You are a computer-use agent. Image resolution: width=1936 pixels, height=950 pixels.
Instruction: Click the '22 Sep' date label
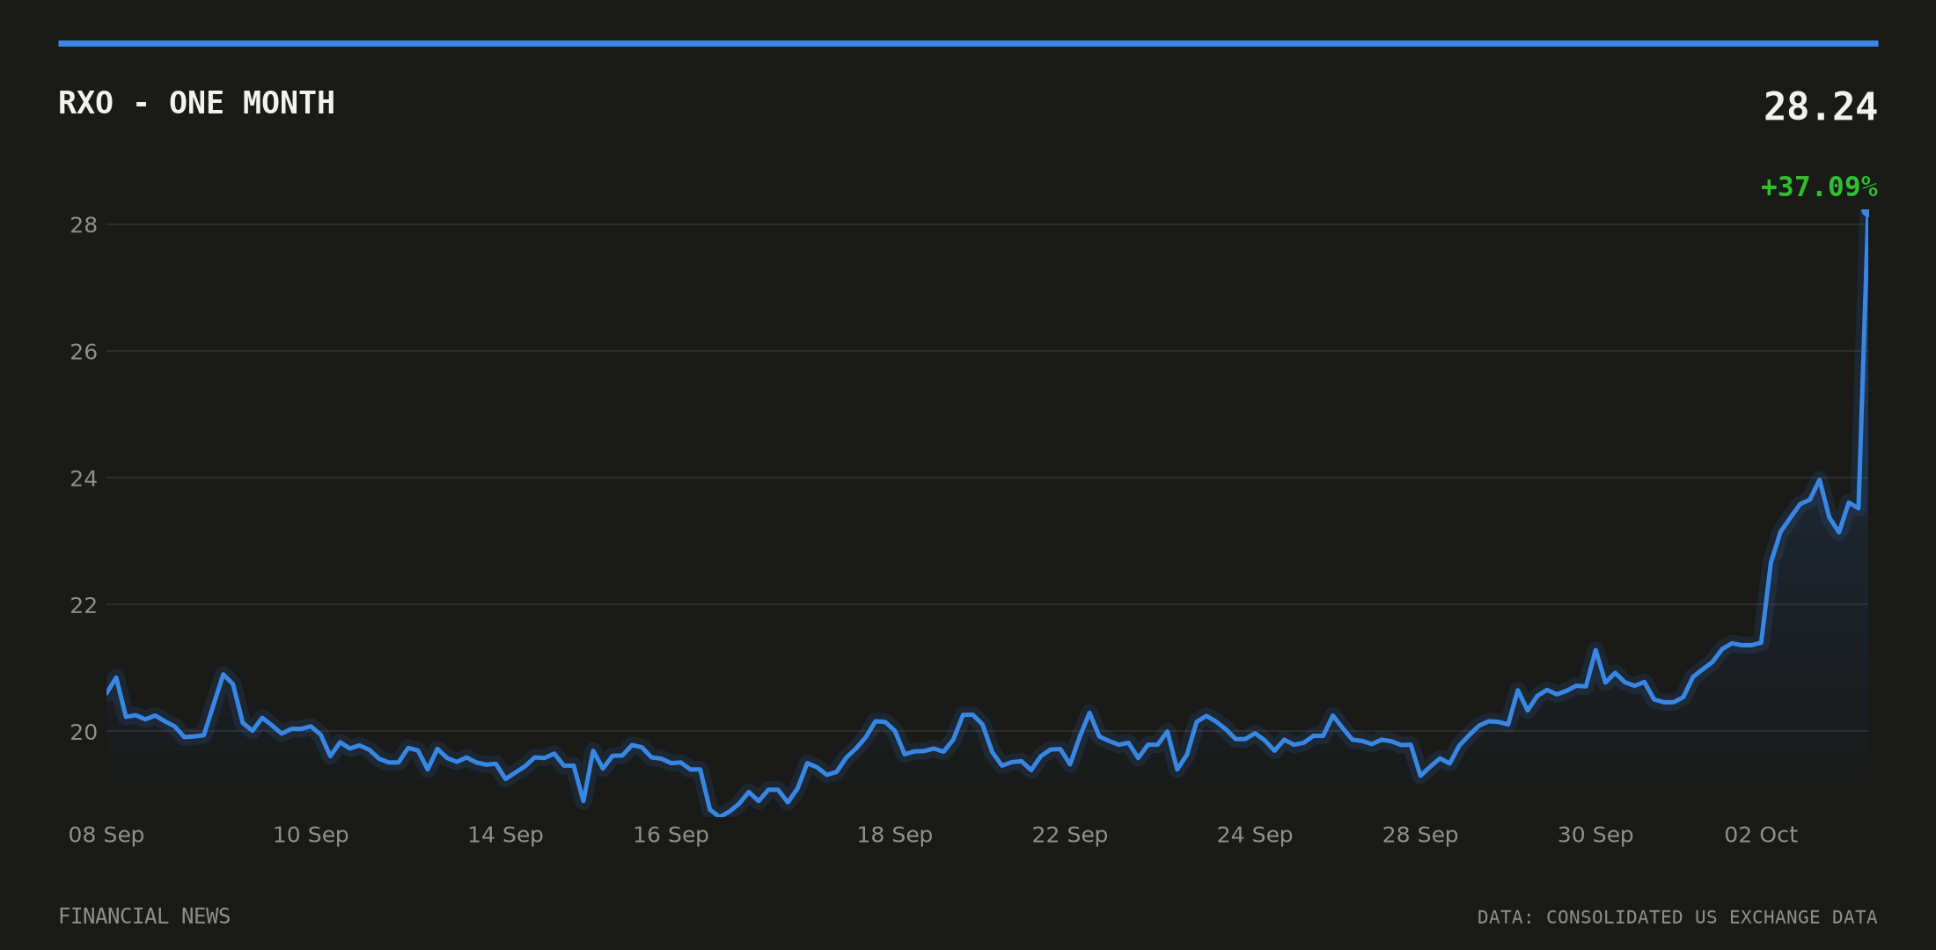click(x=1070, y=835)
